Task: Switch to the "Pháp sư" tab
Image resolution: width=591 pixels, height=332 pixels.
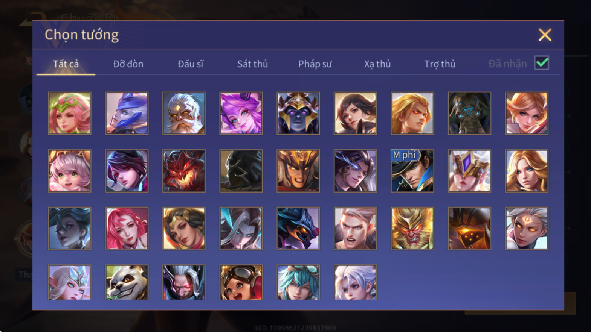Action: 315,64
